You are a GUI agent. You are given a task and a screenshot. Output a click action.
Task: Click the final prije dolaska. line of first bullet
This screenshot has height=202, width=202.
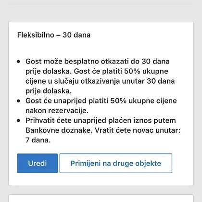[x=49, y=91]
